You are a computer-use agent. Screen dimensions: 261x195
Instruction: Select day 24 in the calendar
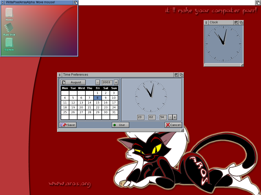(x=114, y=107)
